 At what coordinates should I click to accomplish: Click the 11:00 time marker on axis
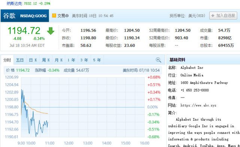click(49, 143)
